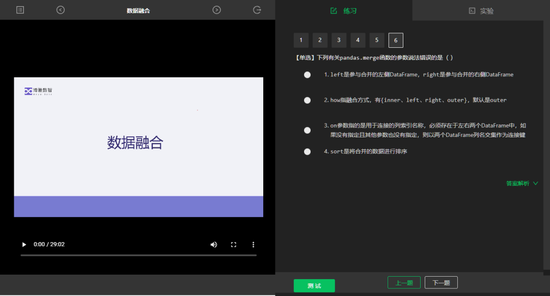Click the exit course icon
The width and height of the screenshot is (550, 296).
coord(257,10)
